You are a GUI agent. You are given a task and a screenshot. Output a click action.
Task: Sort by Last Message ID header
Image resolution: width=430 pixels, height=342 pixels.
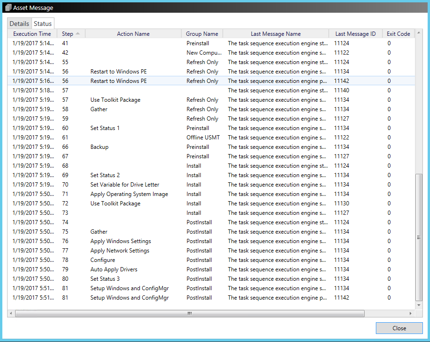pos(355,34)
